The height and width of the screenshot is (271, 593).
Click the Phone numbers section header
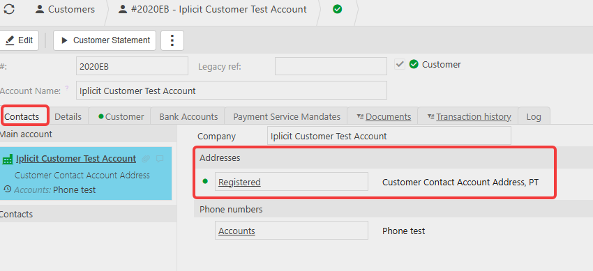click(393, 209)
